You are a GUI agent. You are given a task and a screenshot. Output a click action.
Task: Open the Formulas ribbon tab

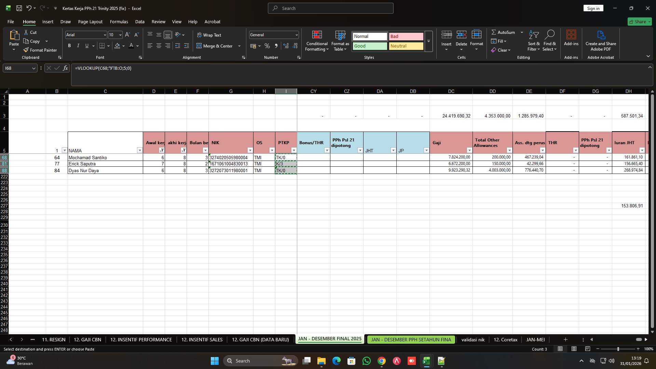(119, 22)
